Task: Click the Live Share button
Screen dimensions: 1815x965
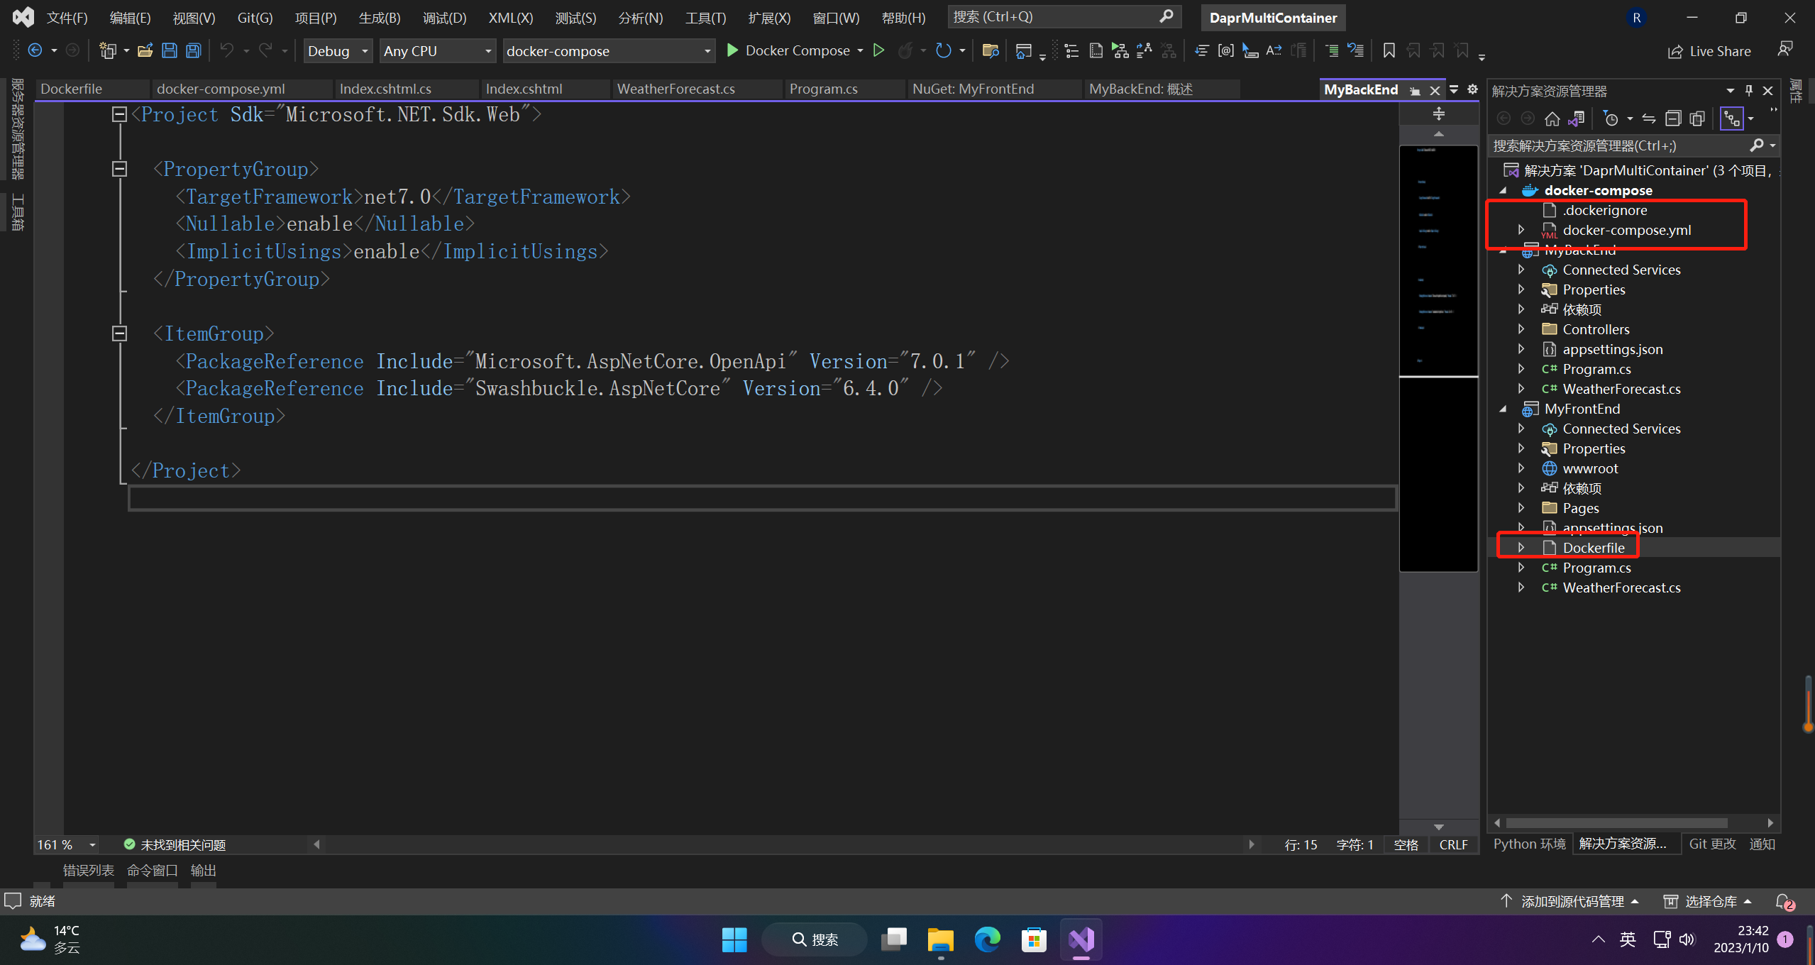Action: click(1709, 51)
